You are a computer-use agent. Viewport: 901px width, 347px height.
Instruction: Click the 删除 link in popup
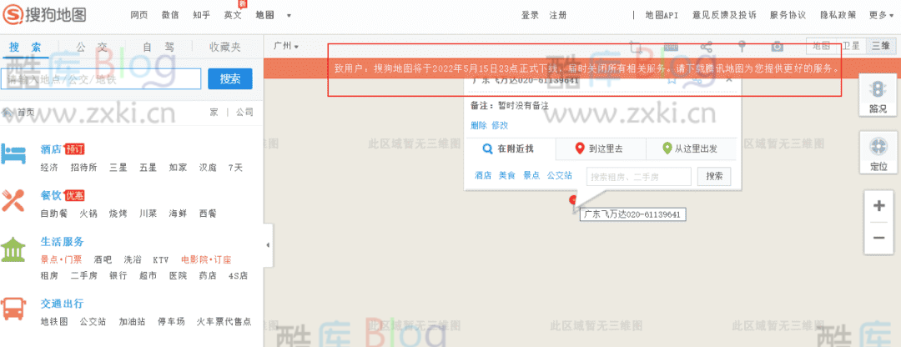478,125
